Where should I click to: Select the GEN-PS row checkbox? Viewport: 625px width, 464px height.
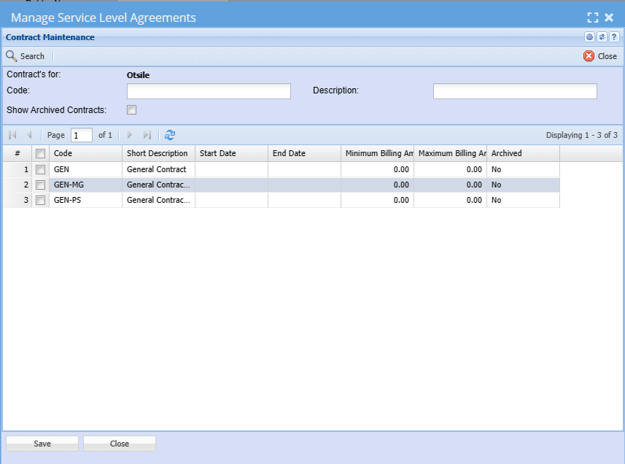(41, 200)
